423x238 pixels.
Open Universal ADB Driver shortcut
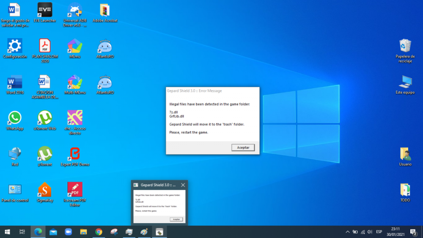coord(75,10)
